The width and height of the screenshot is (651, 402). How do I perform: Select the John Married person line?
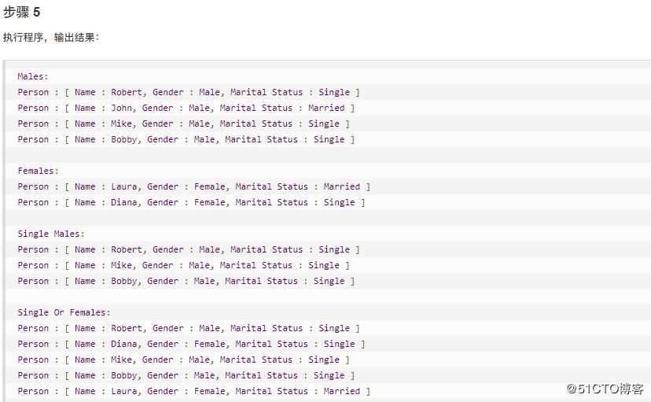point(186,108)
